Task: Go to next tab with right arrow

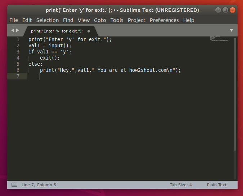Action: [x=18, y=30]
